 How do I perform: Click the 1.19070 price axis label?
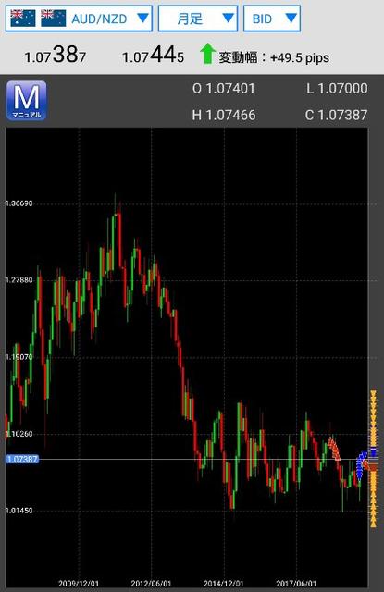click(x=19, y=357)
